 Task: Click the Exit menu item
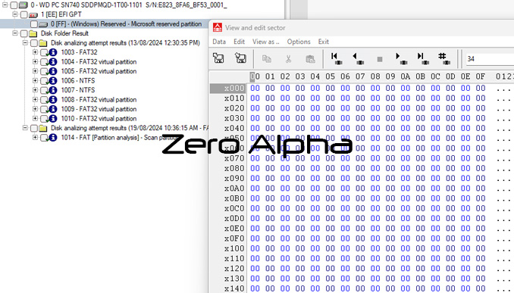[323, 42]
